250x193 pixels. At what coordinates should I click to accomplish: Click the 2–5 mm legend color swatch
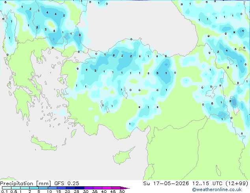[x=34, y=188]
